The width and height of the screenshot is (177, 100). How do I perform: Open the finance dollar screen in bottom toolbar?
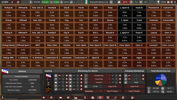click(x=85, y=97)
